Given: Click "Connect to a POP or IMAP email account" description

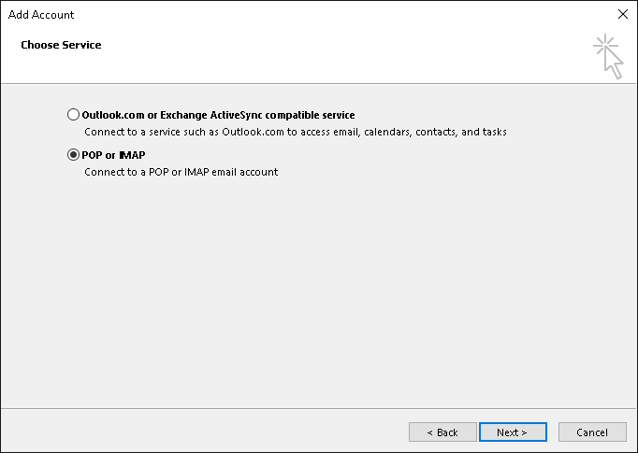Looking at the screenshot, I should click(x=181, y=172).
